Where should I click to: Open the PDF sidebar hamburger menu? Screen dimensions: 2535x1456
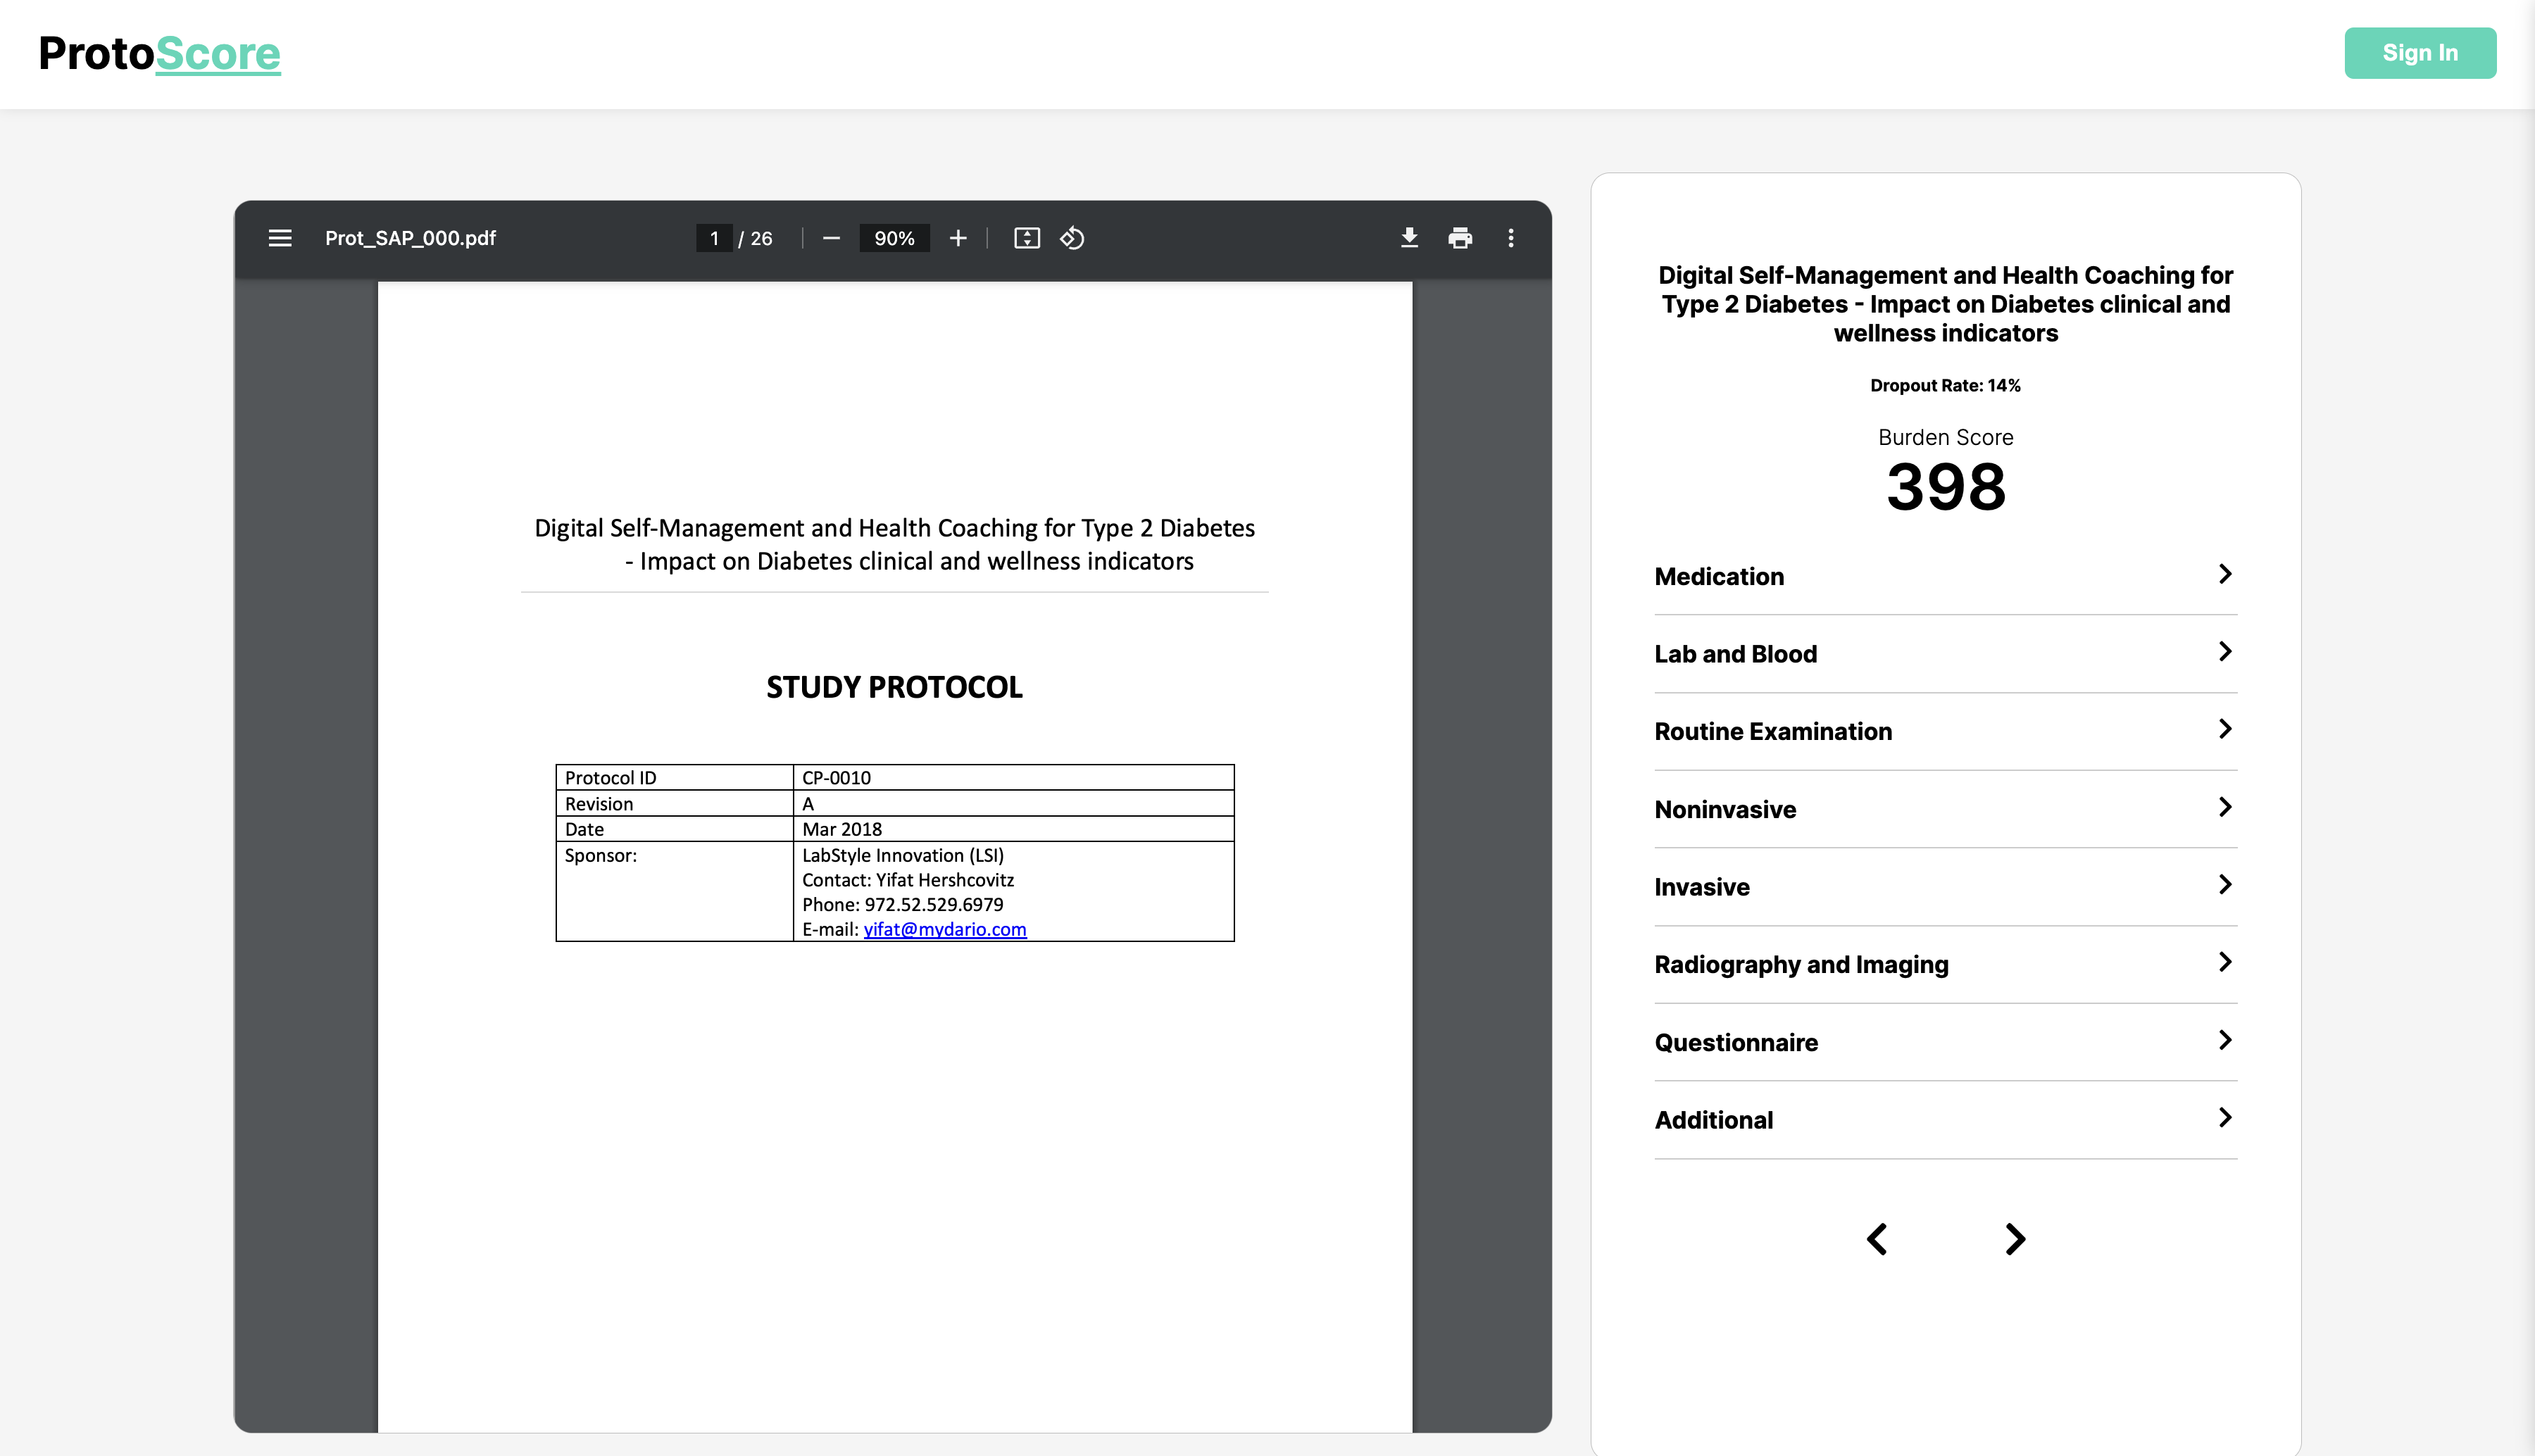pos(280,238)
